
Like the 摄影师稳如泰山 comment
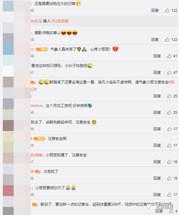(x=167, y=40)
